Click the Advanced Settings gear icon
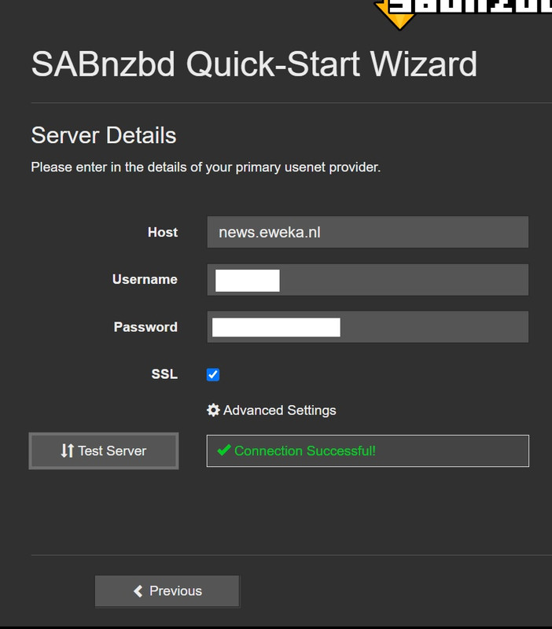This screenshot has width=552, height=629. click(213, 410)
